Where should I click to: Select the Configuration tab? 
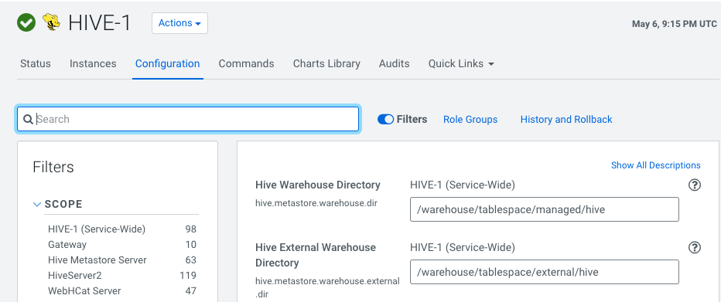click(167, 64)
